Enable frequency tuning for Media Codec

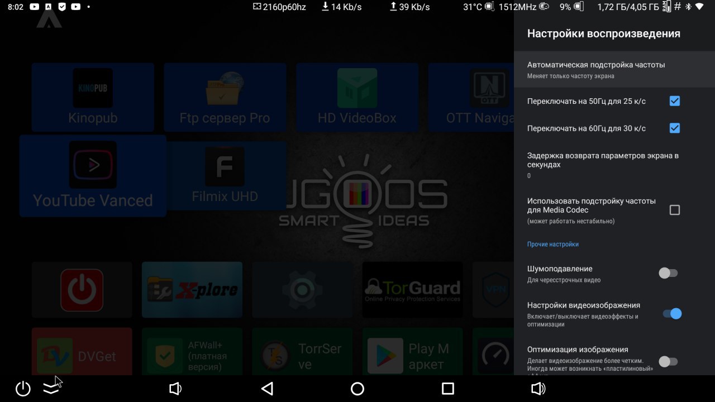click(x=675, y=210)
